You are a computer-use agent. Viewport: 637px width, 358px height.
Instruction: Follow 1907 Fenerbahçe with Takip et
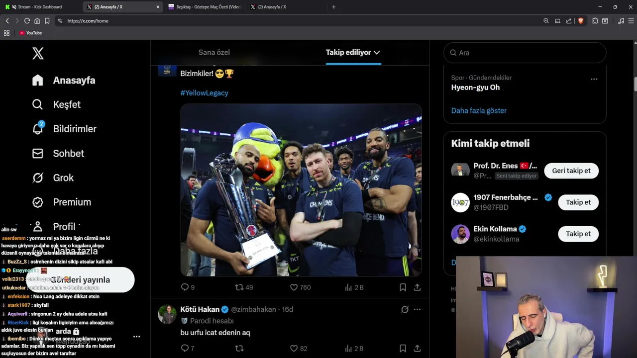click(578, 202)
